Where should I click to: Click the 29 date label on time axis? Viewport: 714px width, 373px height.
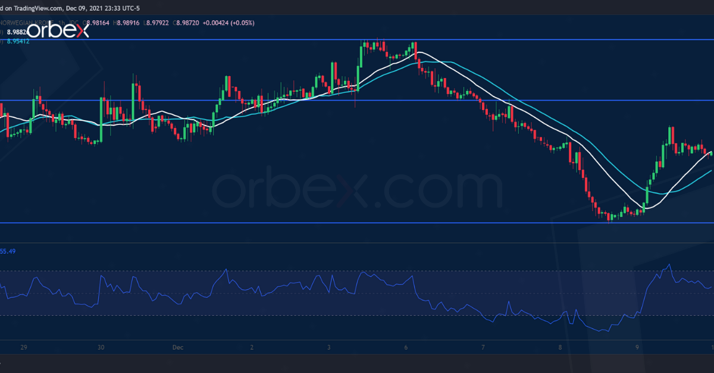(x=24, y=346)
